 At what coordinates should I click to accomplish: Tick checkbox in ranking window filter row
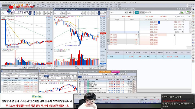click(x=32, y=73)
